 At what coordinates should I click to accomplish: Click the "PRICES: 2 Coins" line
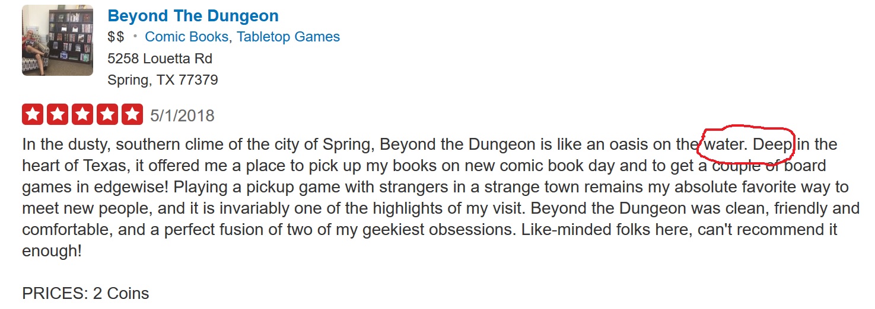click(85, 293)
